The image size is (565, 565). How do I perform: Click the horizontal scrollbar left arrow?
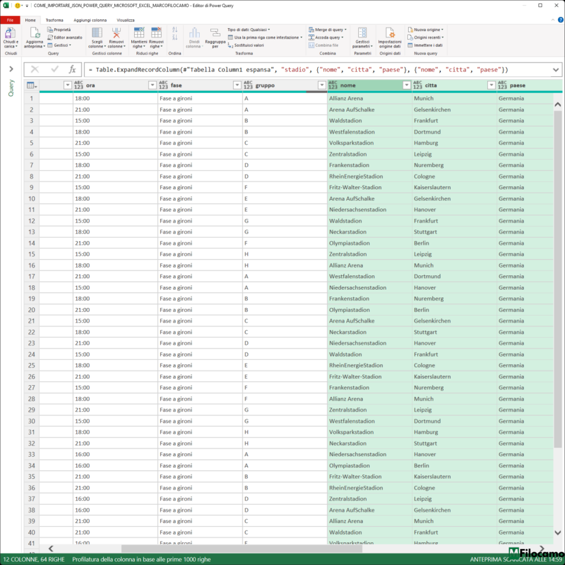[x=51, y=548]
